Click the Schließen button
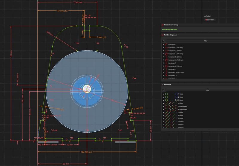This screenshot has width=239, height=166. point(210,20)
